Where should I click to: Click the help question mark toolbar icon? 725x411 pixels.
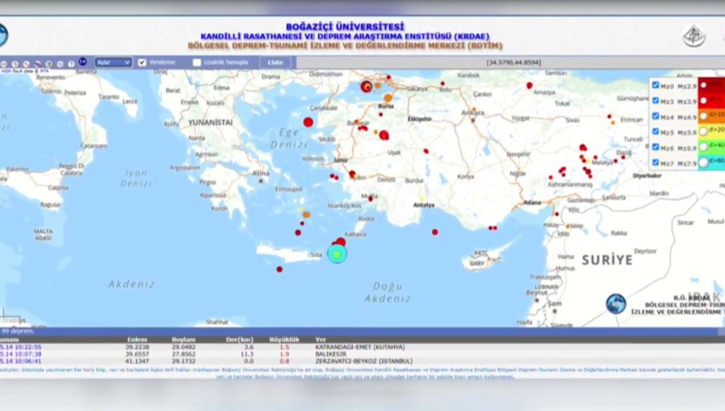pos(71,63)
